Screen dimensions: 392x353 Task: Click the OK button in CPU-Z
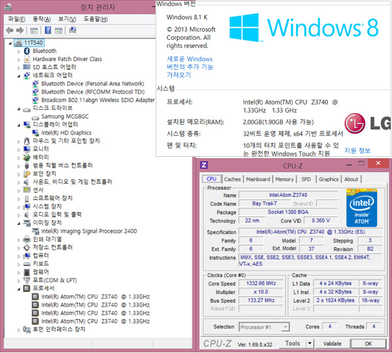[368, 344]
